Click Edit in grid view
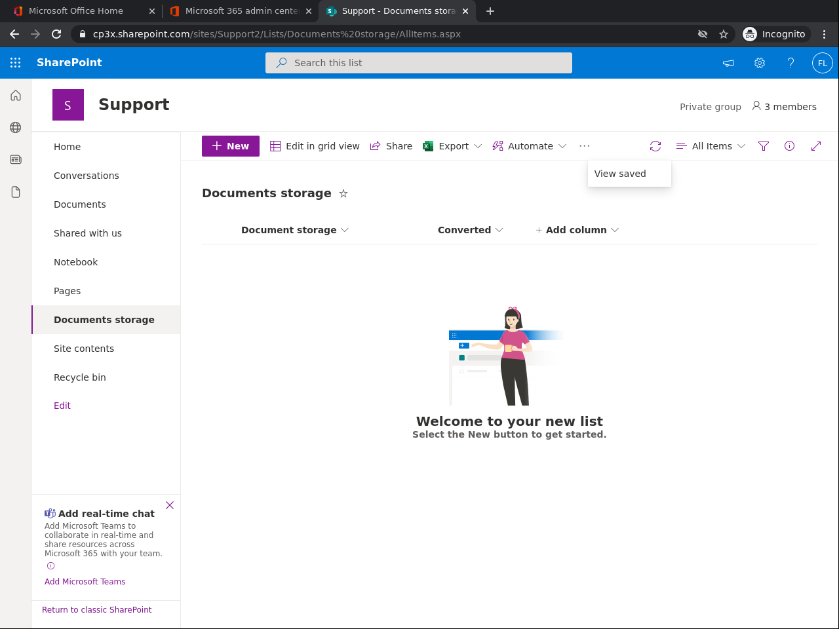Image resolution: width=839 pixels, height=629 pixels. [x=315, y=146]
